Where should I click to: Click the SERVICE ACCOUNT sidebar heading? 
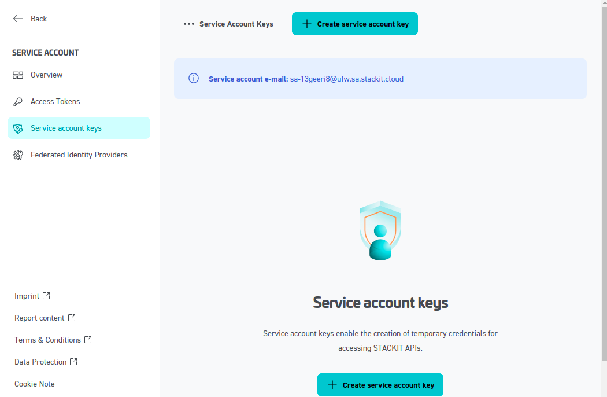(x=45, y=53)
